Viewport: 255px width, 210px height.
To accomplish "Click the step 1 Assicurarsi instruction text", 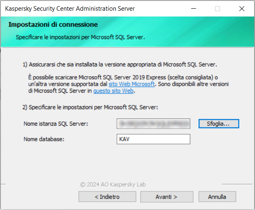I will click(119, 65).
